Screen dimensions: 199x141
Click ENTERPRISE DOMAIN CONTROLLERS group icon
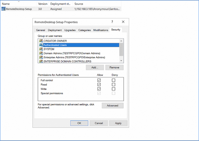41,61
